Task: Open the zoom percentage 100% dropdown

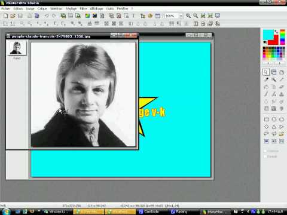Action: pyautogui.click(x=181, y=16)
